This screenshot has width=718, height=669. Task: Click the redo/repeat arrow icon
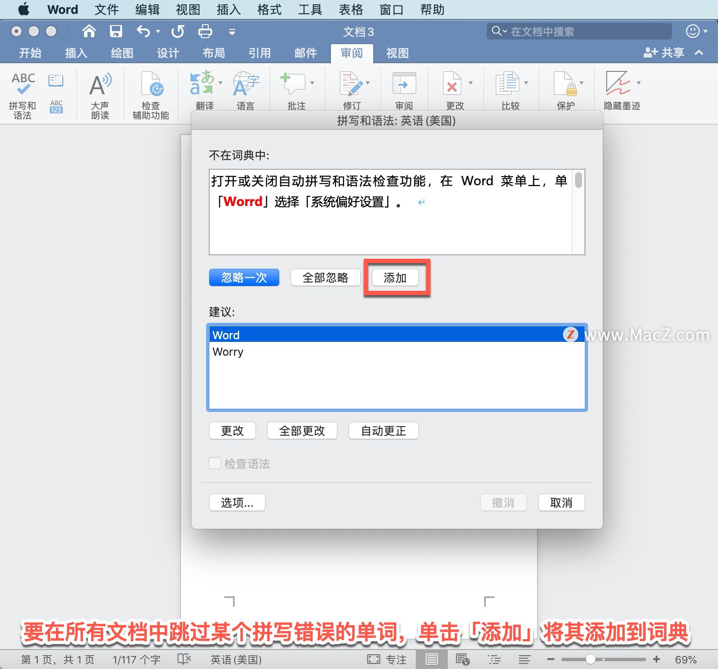tap(178, 31)
